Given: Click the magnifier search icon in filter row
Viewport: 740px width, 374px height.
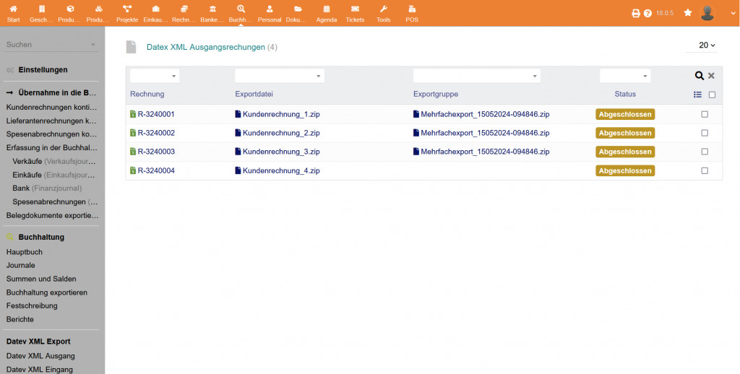Looking at the screenshot, I should coord(700,76).
